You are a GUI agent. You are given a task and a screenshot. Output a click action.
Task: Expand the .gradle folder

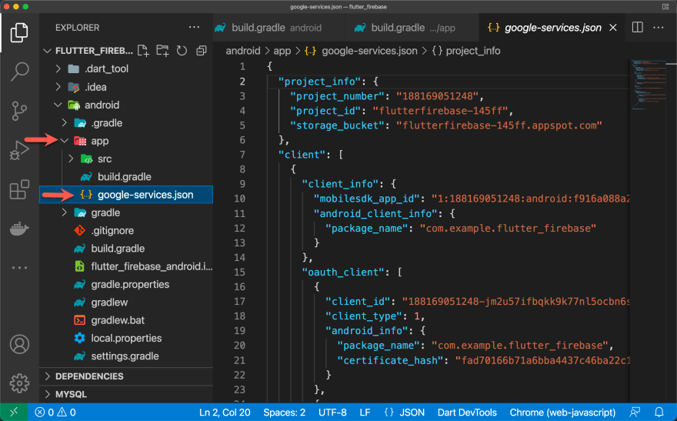pyautogui.click(x=65, y=123)
